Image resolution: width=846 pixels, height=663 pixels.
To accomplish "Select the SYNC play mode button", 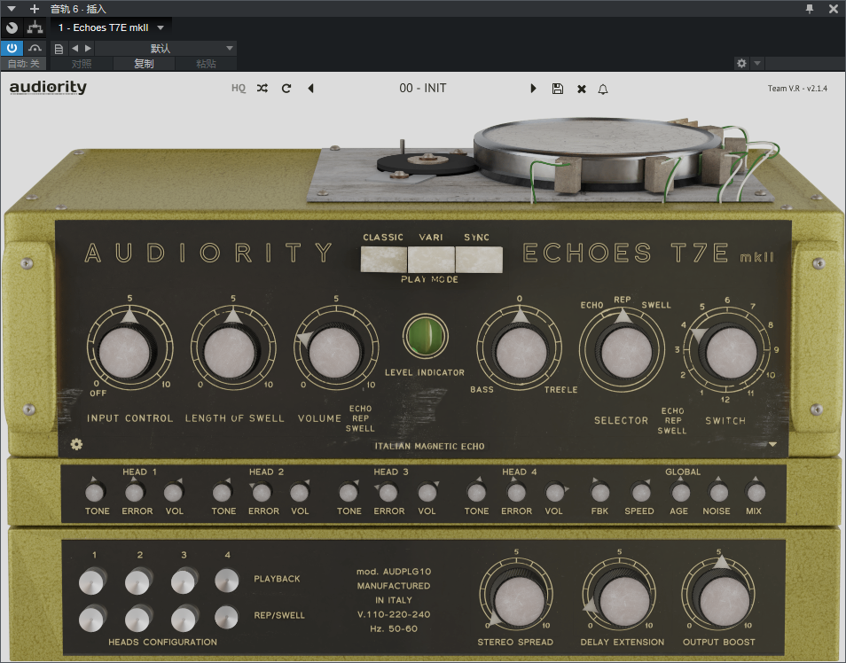I will click(x=479, y=260).
